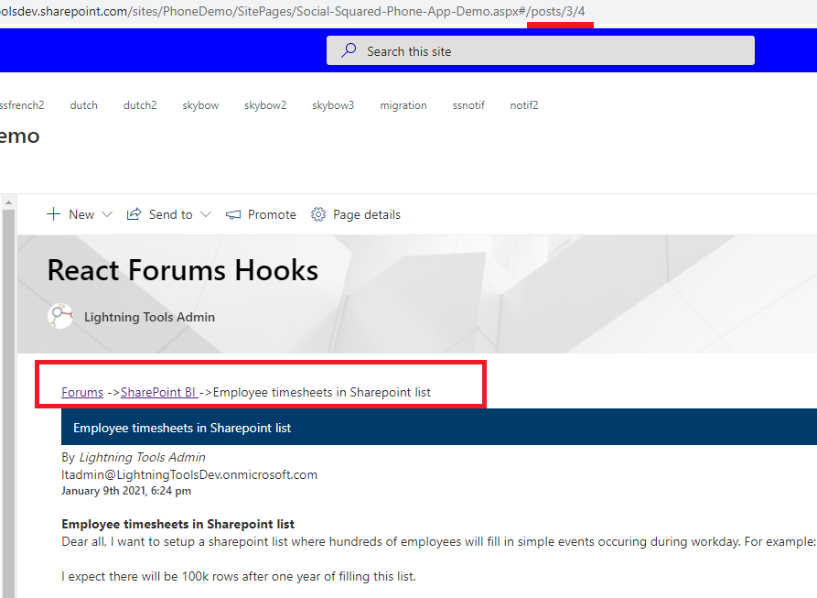Select the skybow navigation link
Screen dimensions: 817x598
click(x=200, y=105)
